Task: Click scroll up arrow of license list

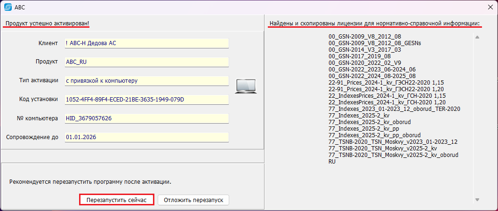Action: [x=477, y=37]
